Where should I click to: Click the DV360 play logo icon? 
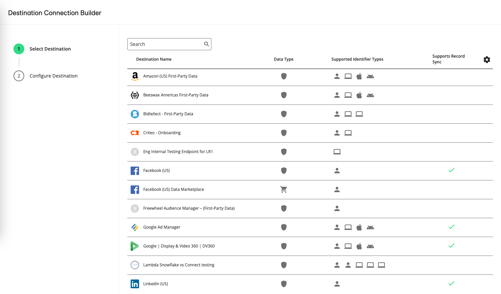point(135,246)
